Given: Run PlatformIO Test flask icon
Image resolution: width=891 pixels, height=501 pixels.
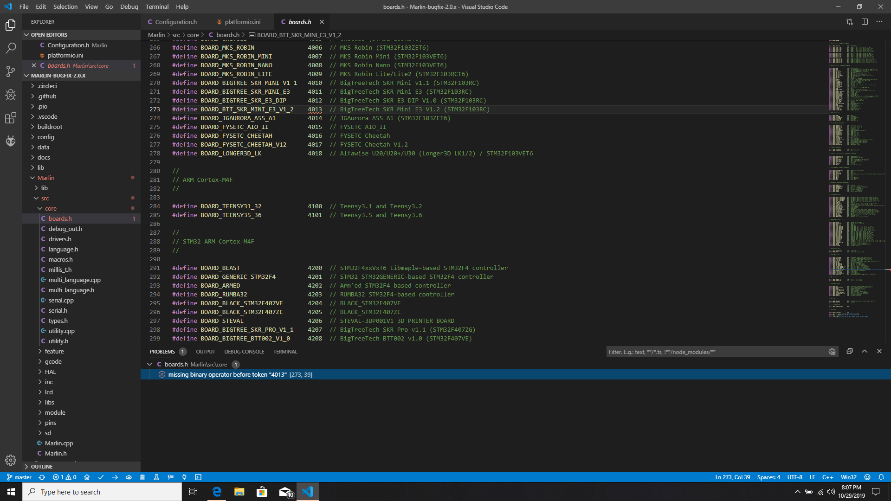Looking at the screenshot, I should [x=156, y=477].
